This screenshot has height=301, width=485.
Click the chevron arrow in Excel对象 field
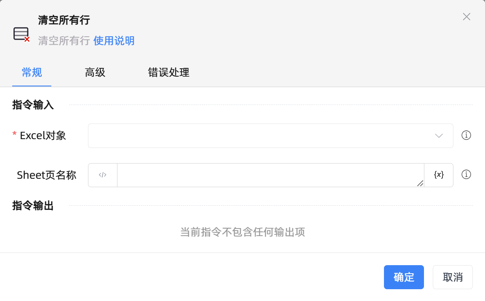pos(439,136)
